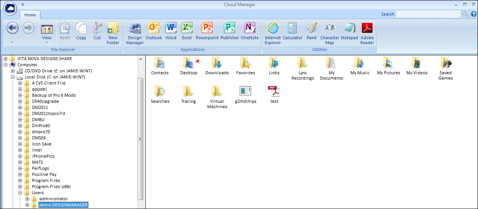Select the Home ribbon tab
Image resolution: width=478 pixels, height=209 pixels.
[x=30, y=15]
